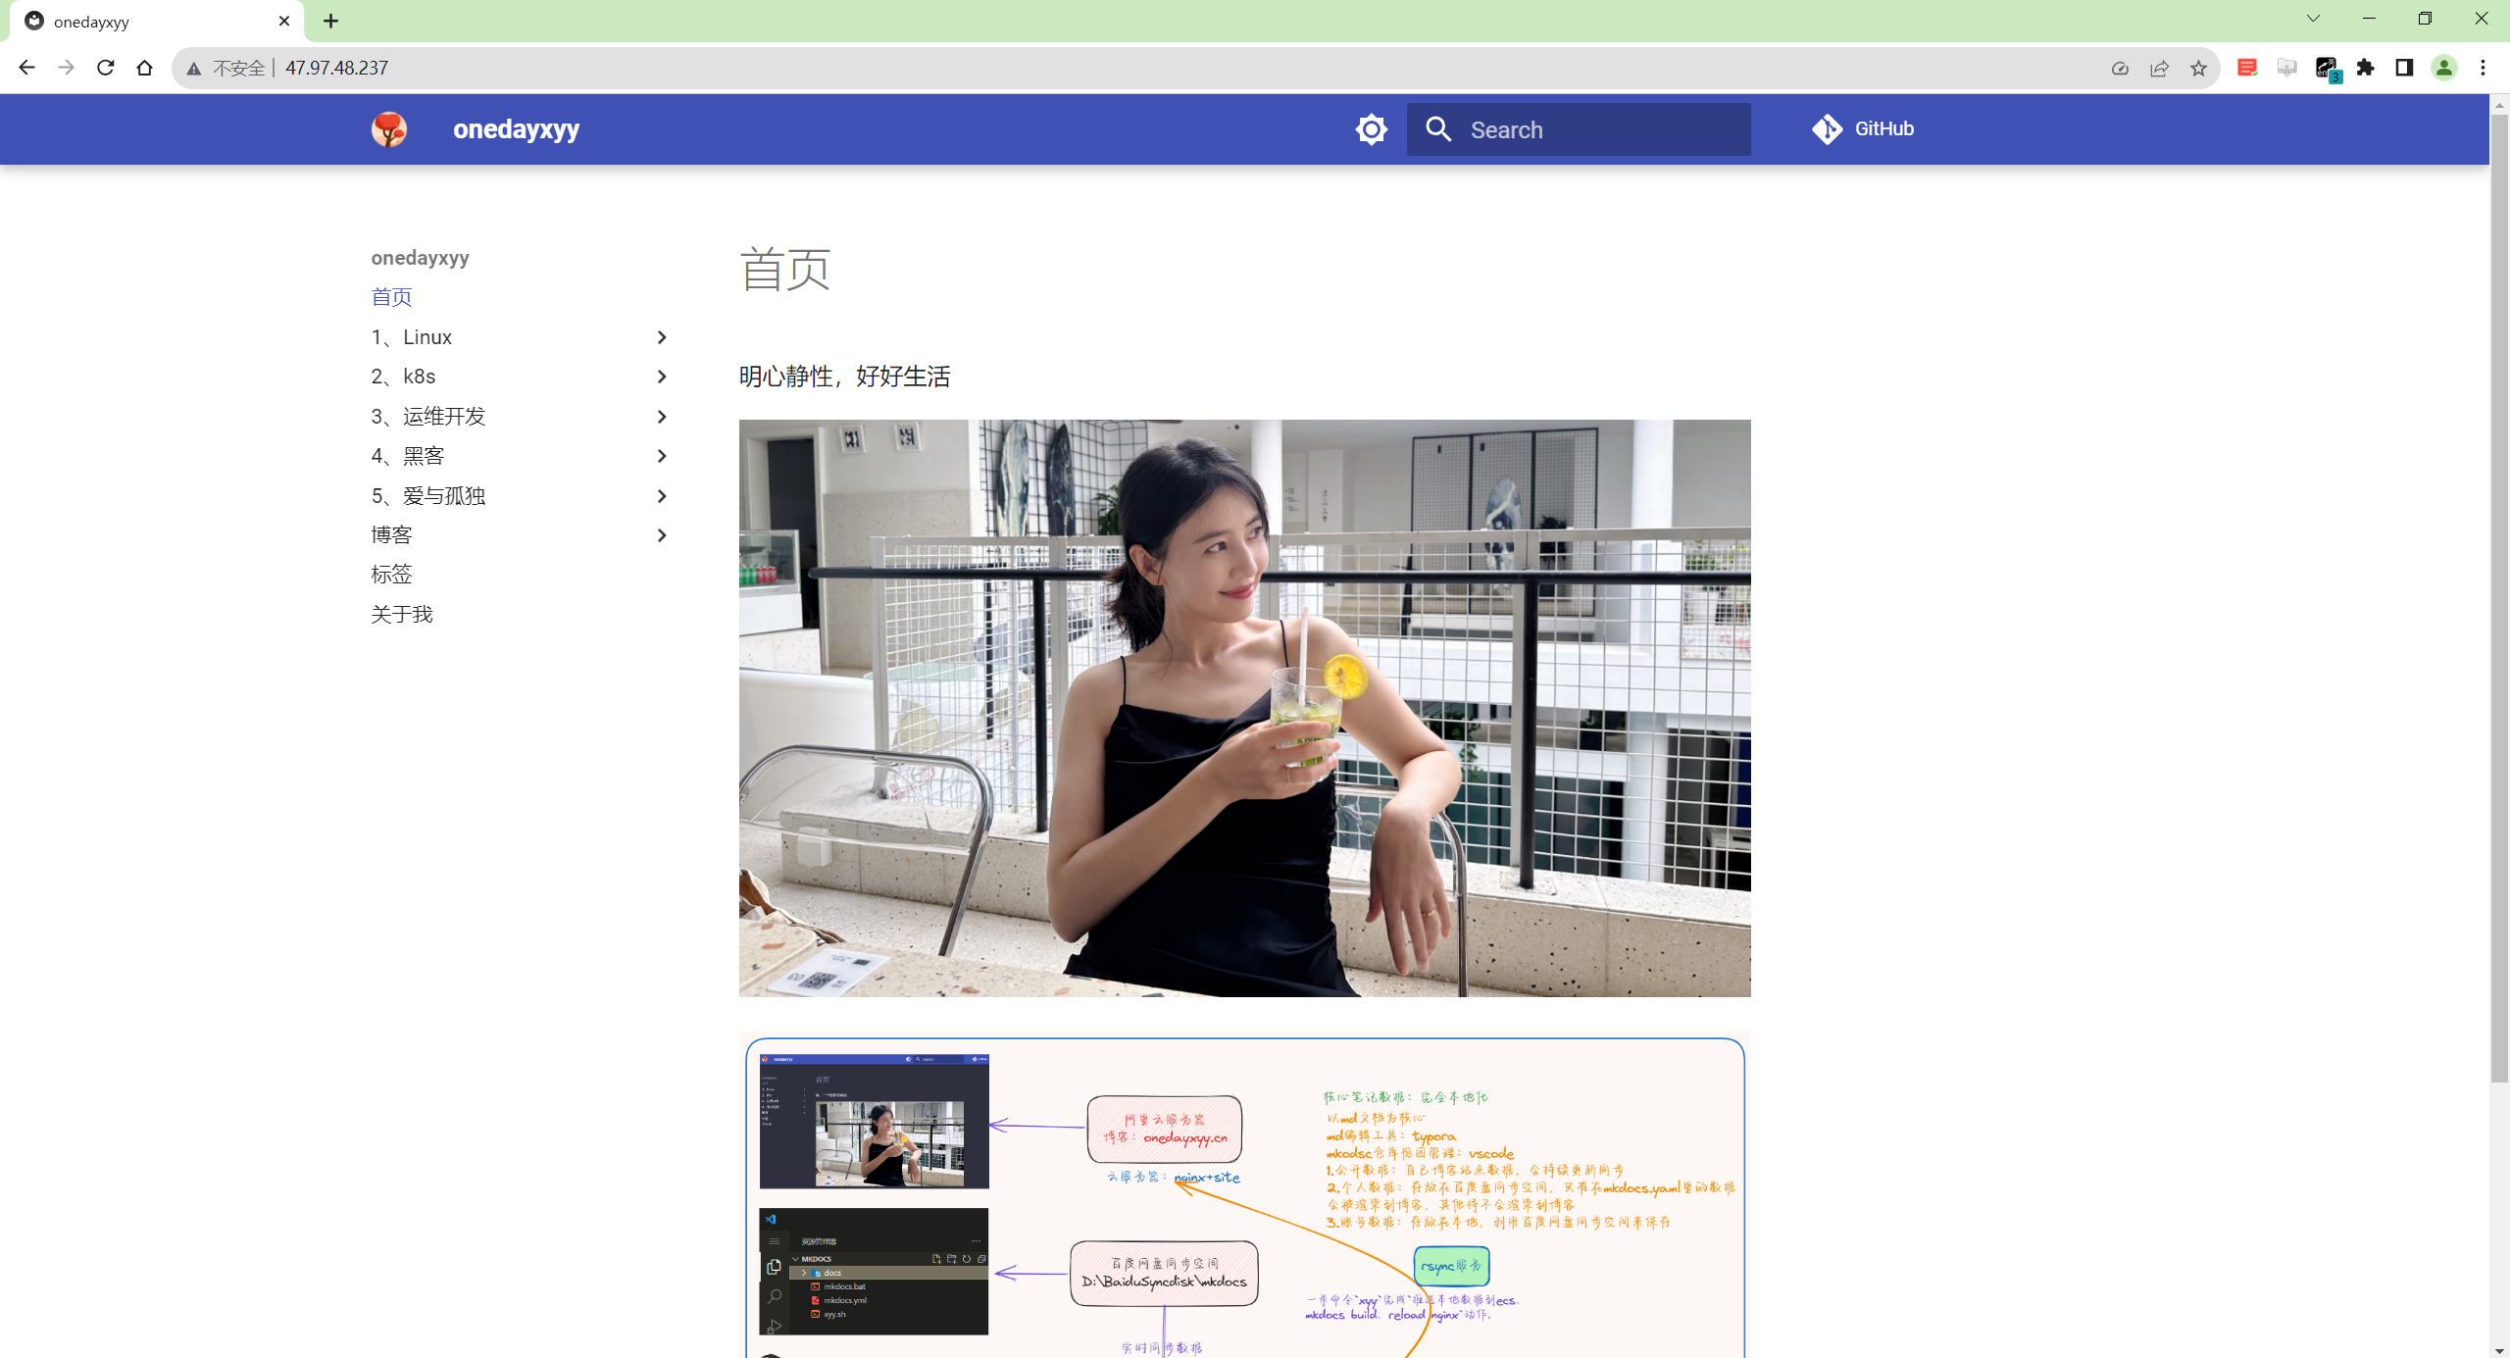Click the share page icon in address bar
This screenshot has height=1358, width=2510.
(2159, 68)
